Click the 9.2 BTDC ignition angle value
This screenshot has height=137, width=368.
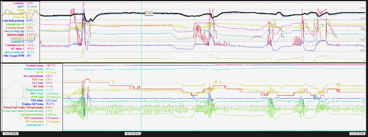coord(32,35)
